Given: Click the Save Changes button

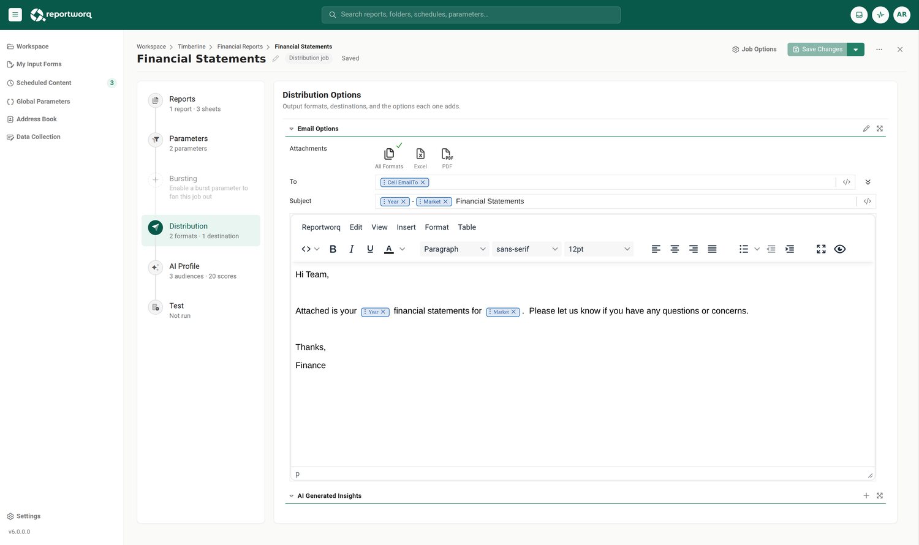Looking at the screenshot, I should point(817,50).
